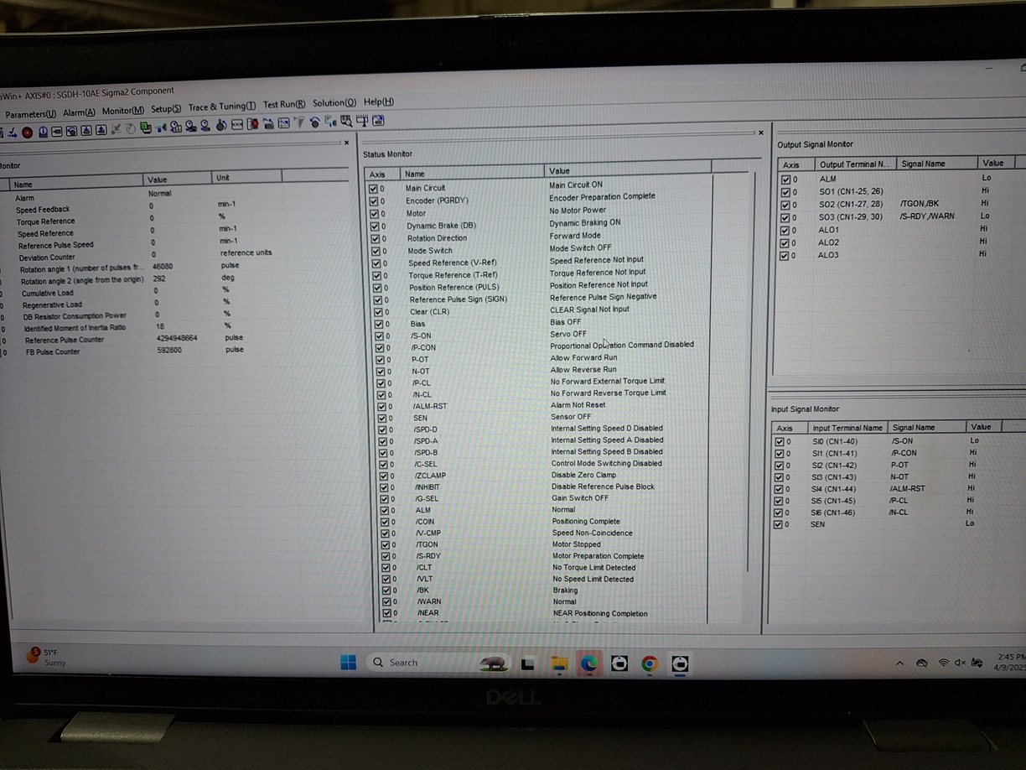This screenshot has width=1026, height=770.
Task: Click 'Motor Stopped' status value
Action: [577, 544]
